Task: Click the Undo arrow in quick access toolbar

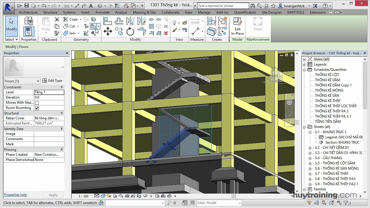Action: [44, 5]
